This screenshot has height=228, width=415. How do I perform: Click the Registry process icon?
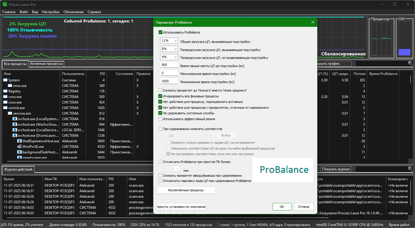point(6,91)
